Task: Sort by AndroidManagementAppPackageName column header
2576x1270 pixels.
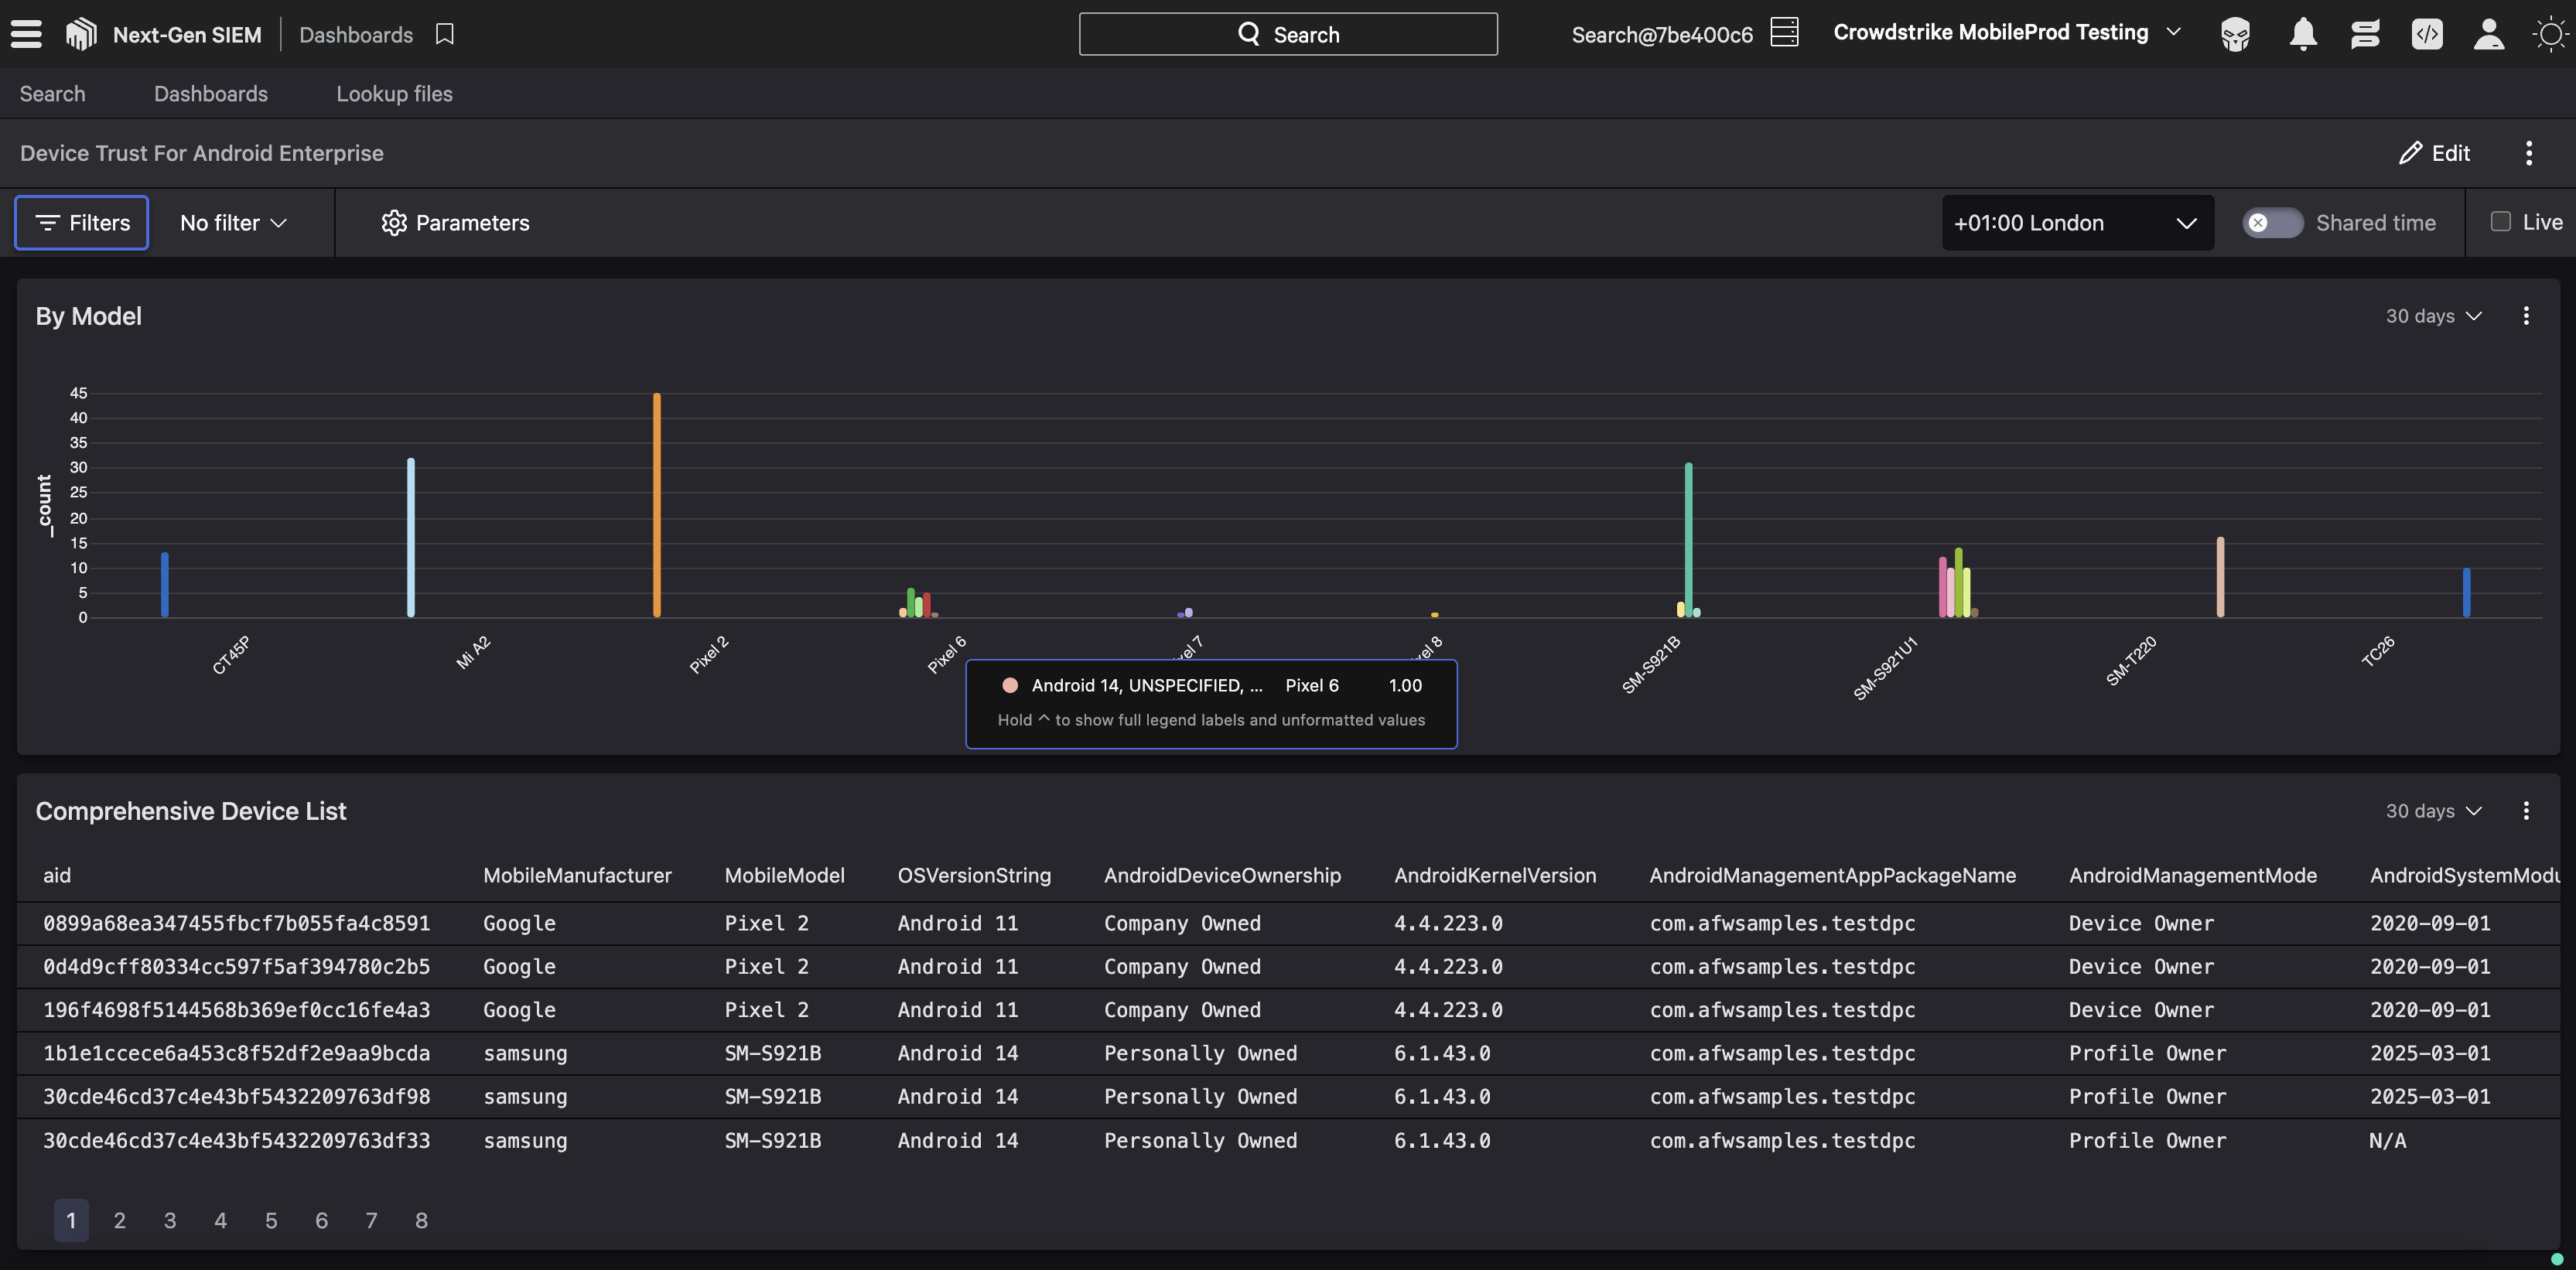Action: [x=1832, y=875]
